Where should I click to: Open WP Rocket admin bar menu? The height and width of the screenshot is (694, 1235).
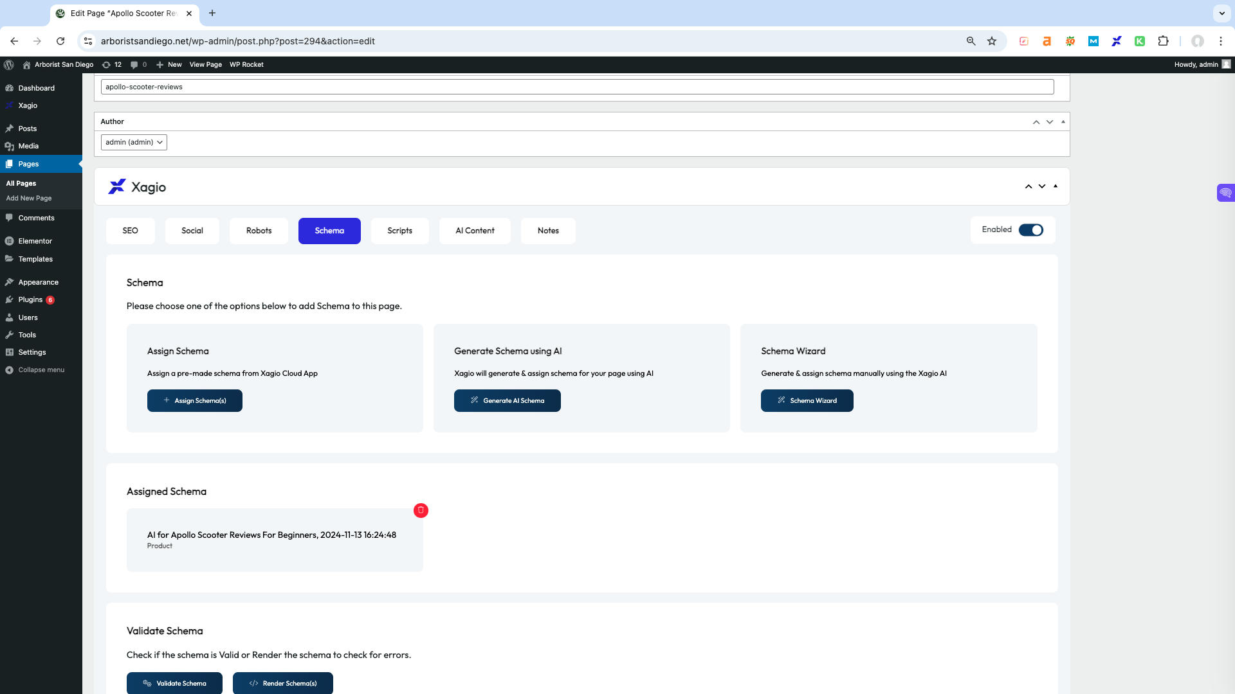click(246, 64)
